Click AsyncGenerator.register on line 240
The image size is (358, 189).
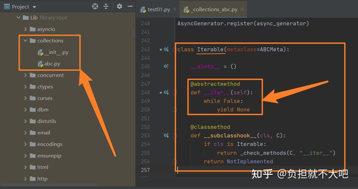(x=215, y=23)
